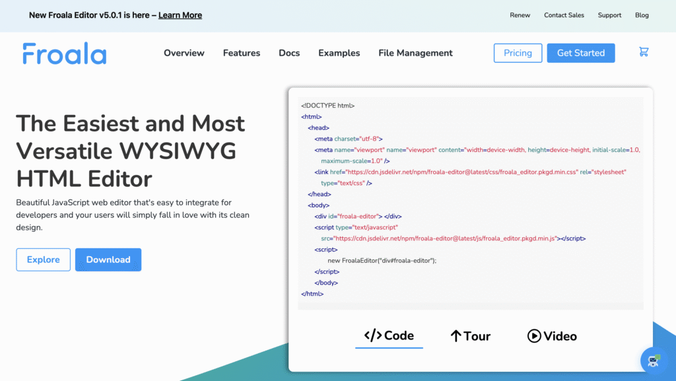Screen dimensions: 676x381
Task: Switch to the Video tab
Action: (552, 335)
